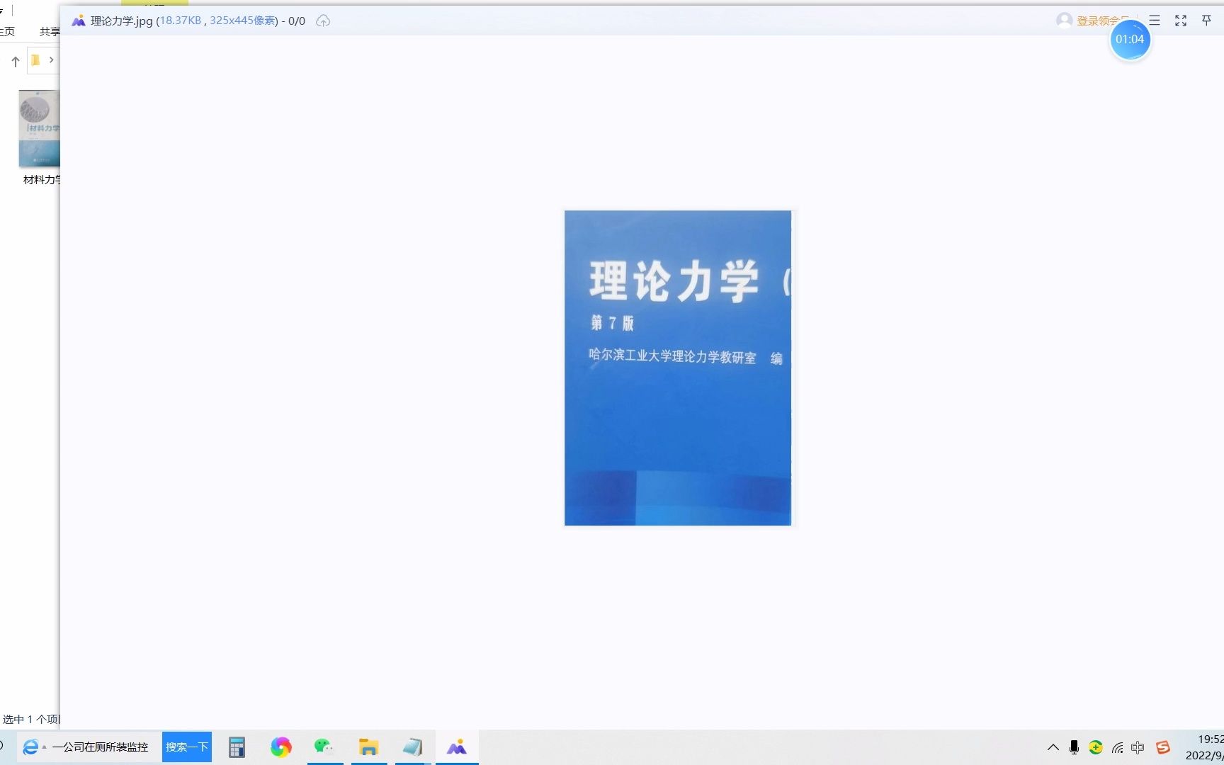Click the microphone tray icon
Image resolution: width=1224 pixels, height=765 pixels.
pos(1074,747)
